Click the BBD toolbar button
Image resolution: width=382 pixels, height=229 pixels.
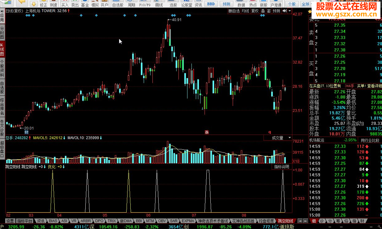(x=211, y=4)
